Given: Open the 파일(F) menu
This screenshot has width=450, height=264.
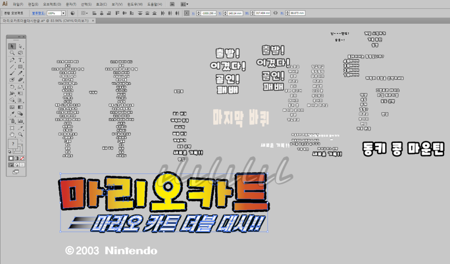Looking at the screenshot, I should [18, 4].
